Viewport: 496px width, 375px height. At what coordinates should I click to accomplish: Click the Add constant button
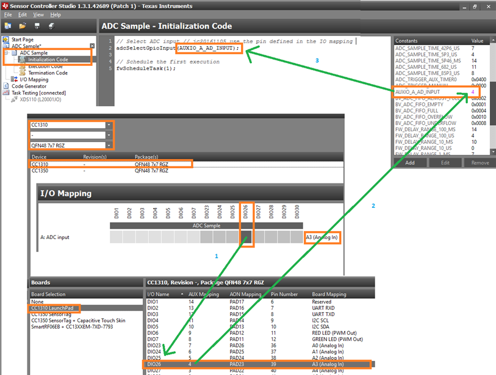[409, 163]
